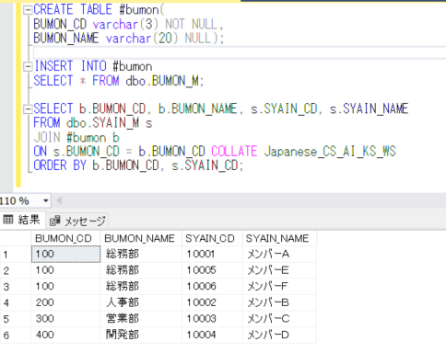Collapse the SELECT b.BUMON_CD query block
Viewport: 446px width, 353px height.
[x=28, y=109]
